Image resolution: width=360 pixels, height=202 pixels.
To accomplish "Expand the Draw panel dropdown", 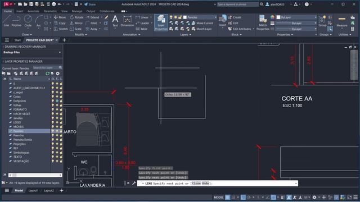I will 26,35.
